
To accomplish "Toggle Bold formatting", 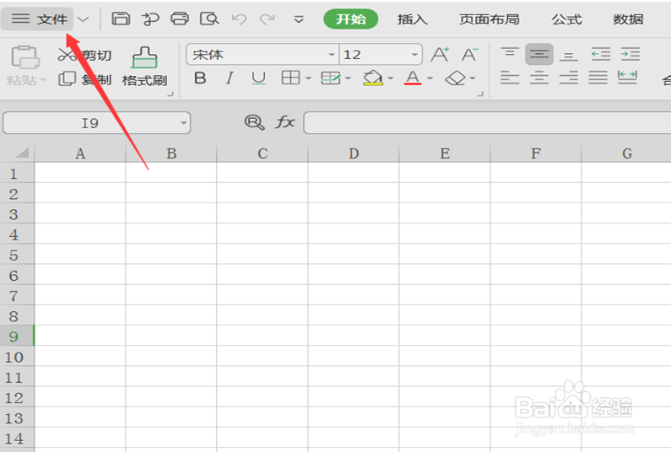I will click(200, 78).
